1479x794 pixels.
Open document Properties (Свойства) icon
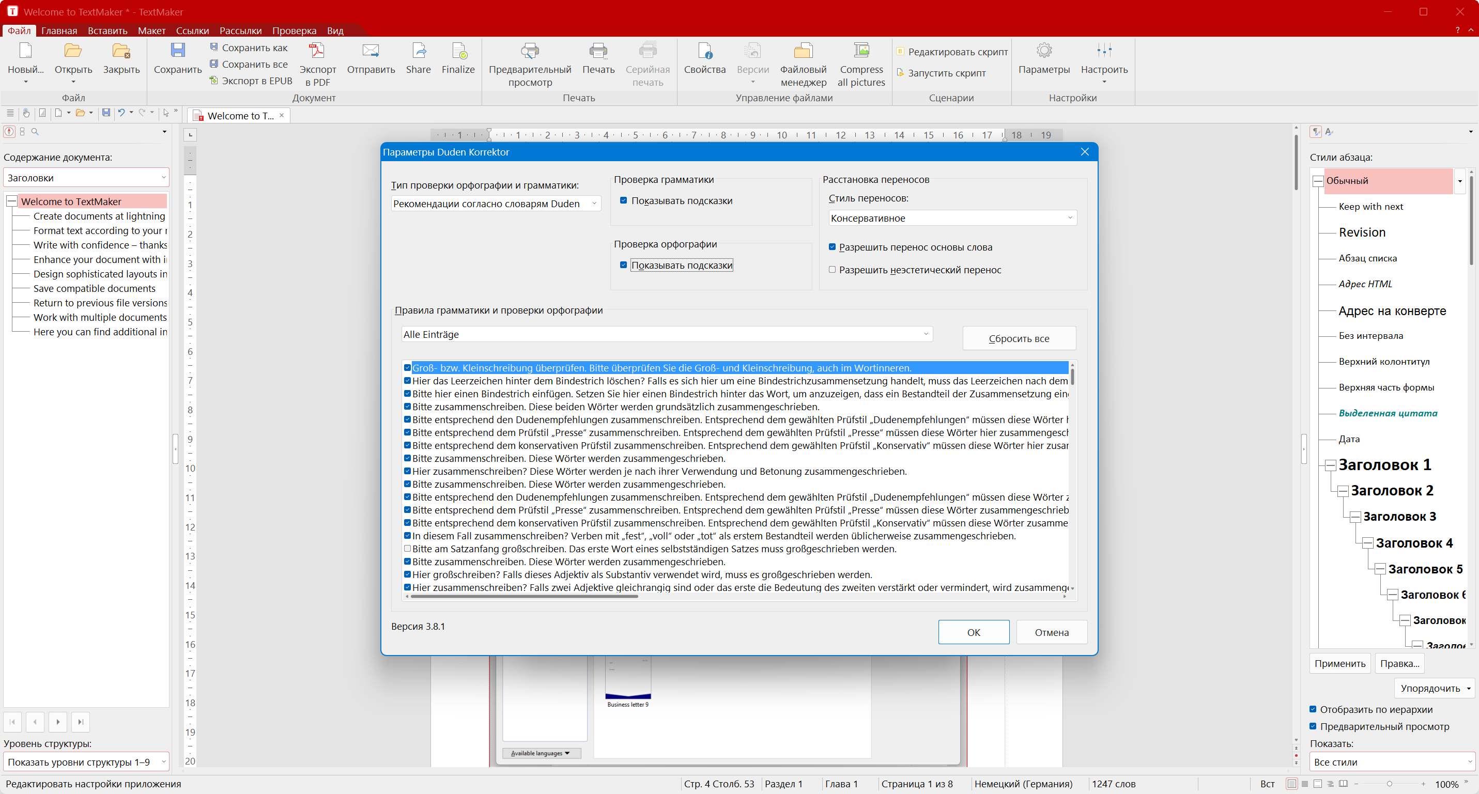point(704,52)
